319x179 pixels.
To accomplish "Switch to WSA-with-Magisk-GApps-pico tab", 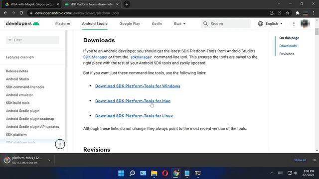I will (31, 4).
